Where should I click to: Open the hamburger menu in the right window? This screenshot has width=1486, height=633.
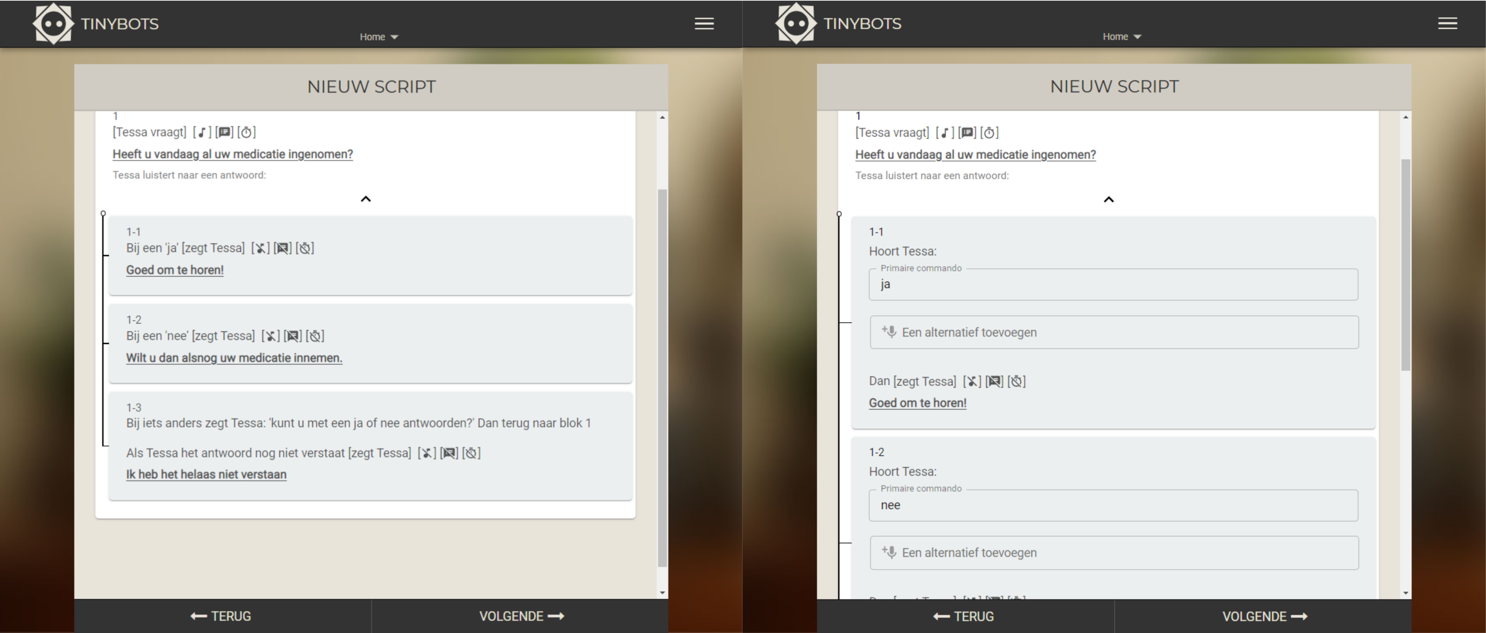tap(1447, 24)
